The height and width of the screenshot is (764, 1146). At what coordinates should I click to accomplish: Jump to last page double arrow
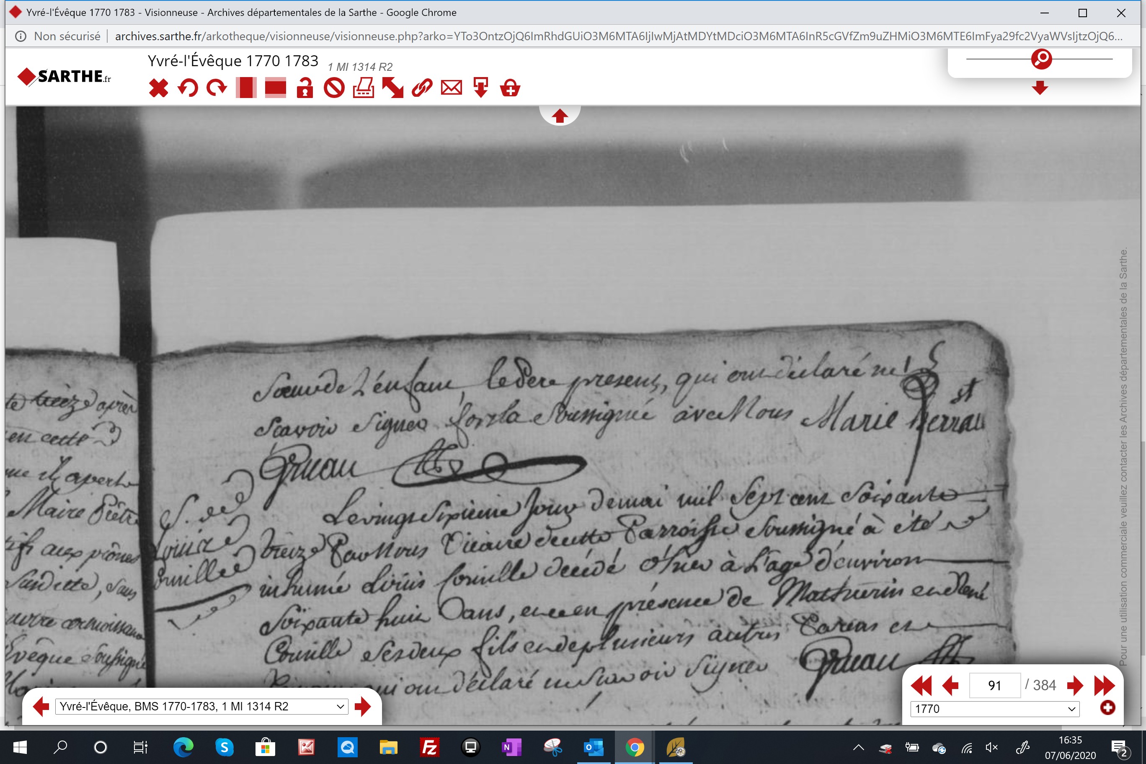point(1104,686)
